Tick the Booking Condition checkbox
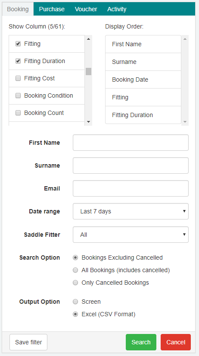 click(18, 95)
